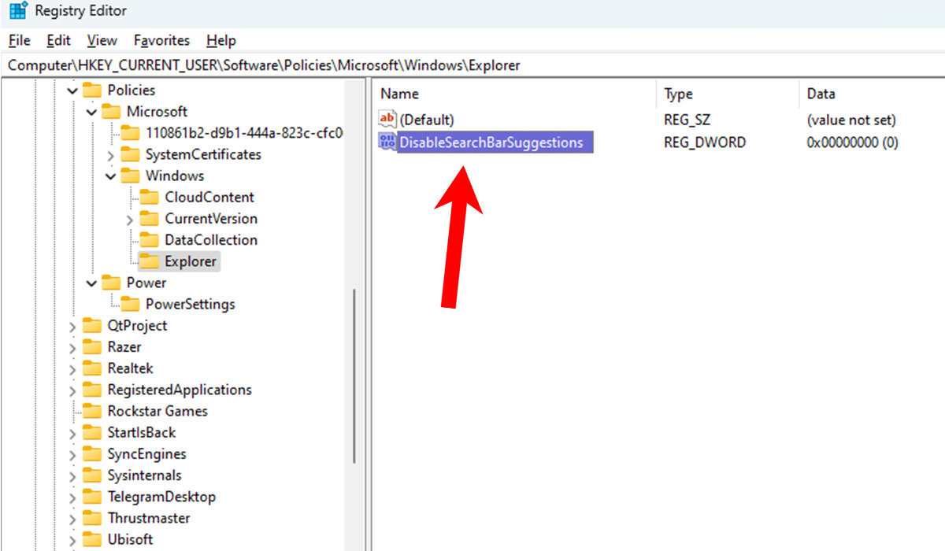Select the Rockstar Games folder icon
The width and height of the screenshot is (945, 551).
pyautogui.click(x=93, y=410)
